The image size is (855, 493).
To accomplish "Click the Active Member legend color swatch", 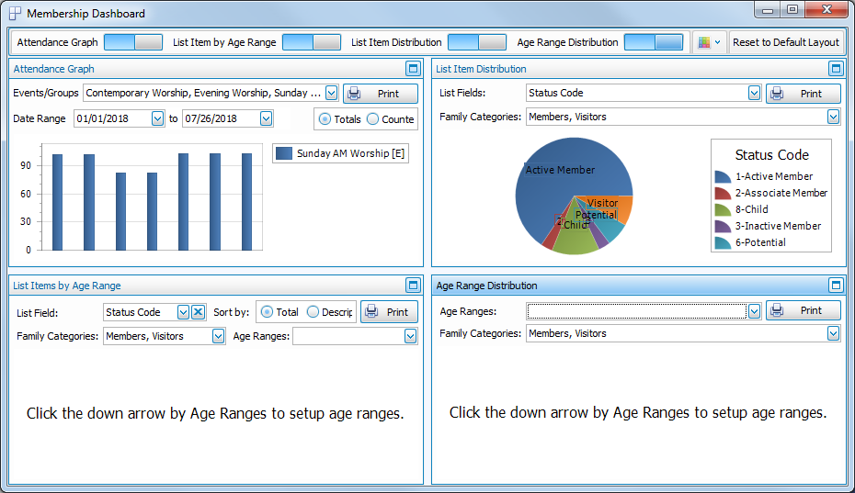I will 723,176.
